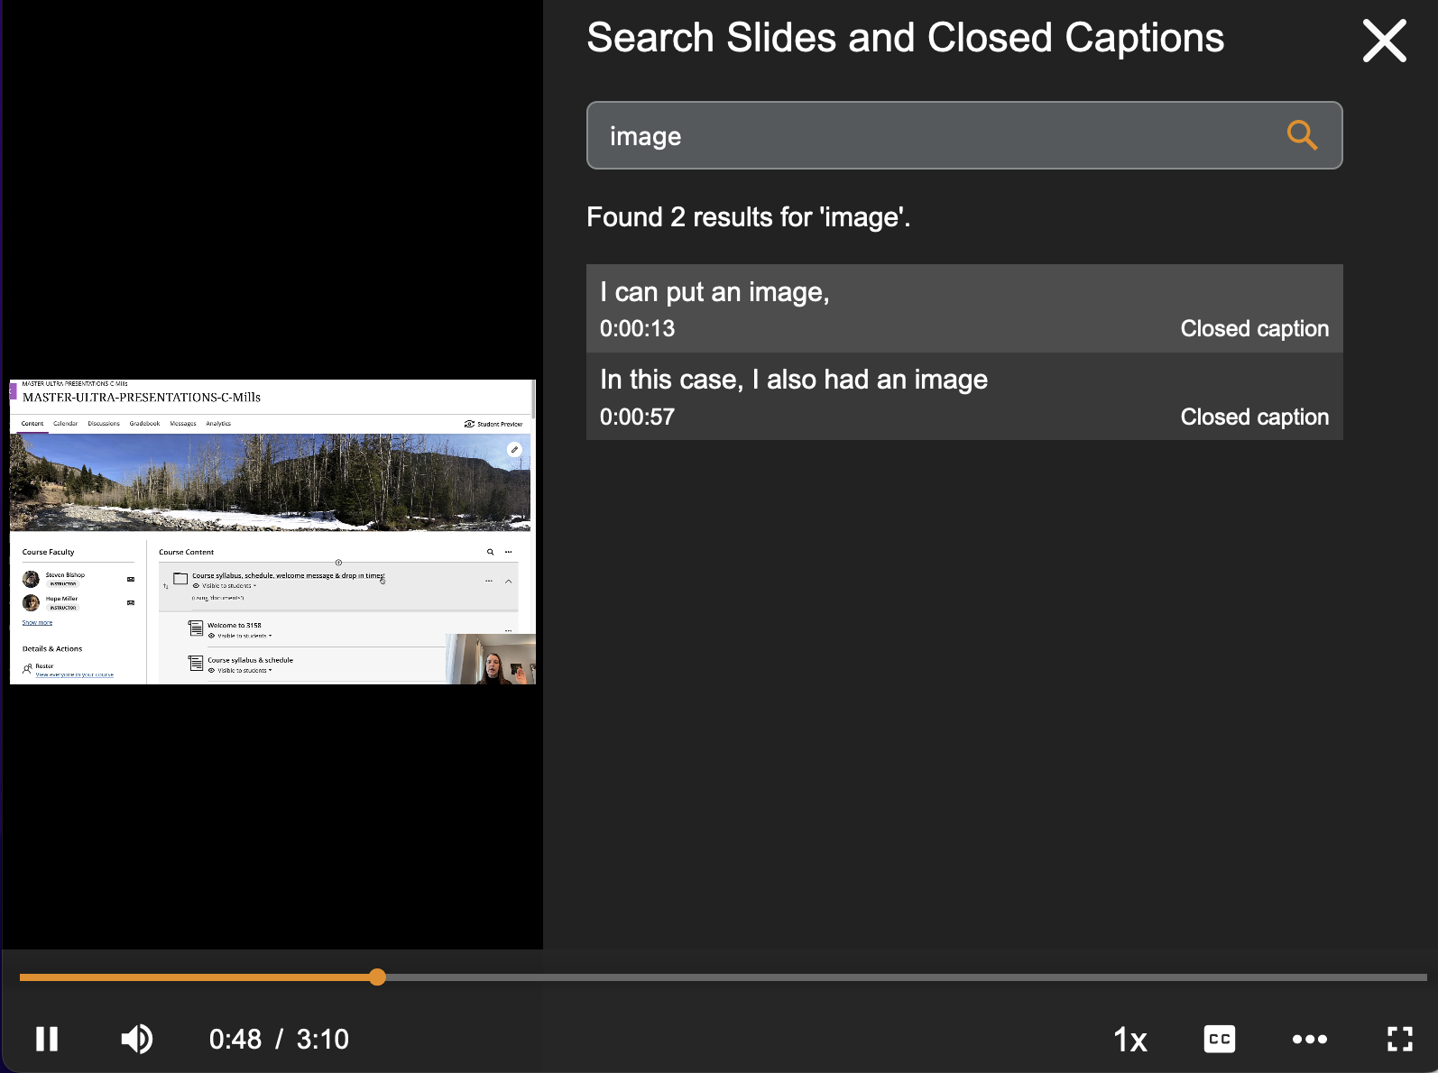Toggle closed captions with CC button
1438x1073 pixels.
[x=1219, y=1039]
